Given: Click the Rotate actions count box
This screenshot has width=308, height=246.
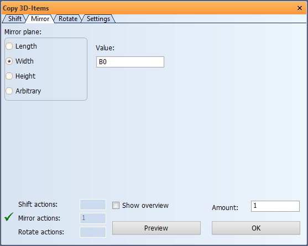Looking at the screenshot, I should 93,232.
